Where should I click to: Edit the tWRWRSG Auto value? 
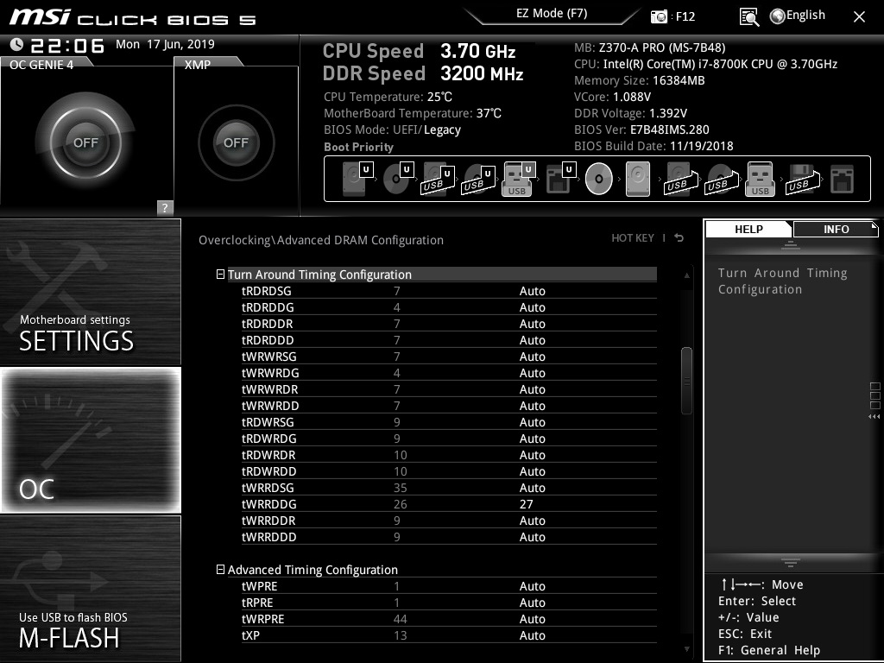(x=532, y=357)
